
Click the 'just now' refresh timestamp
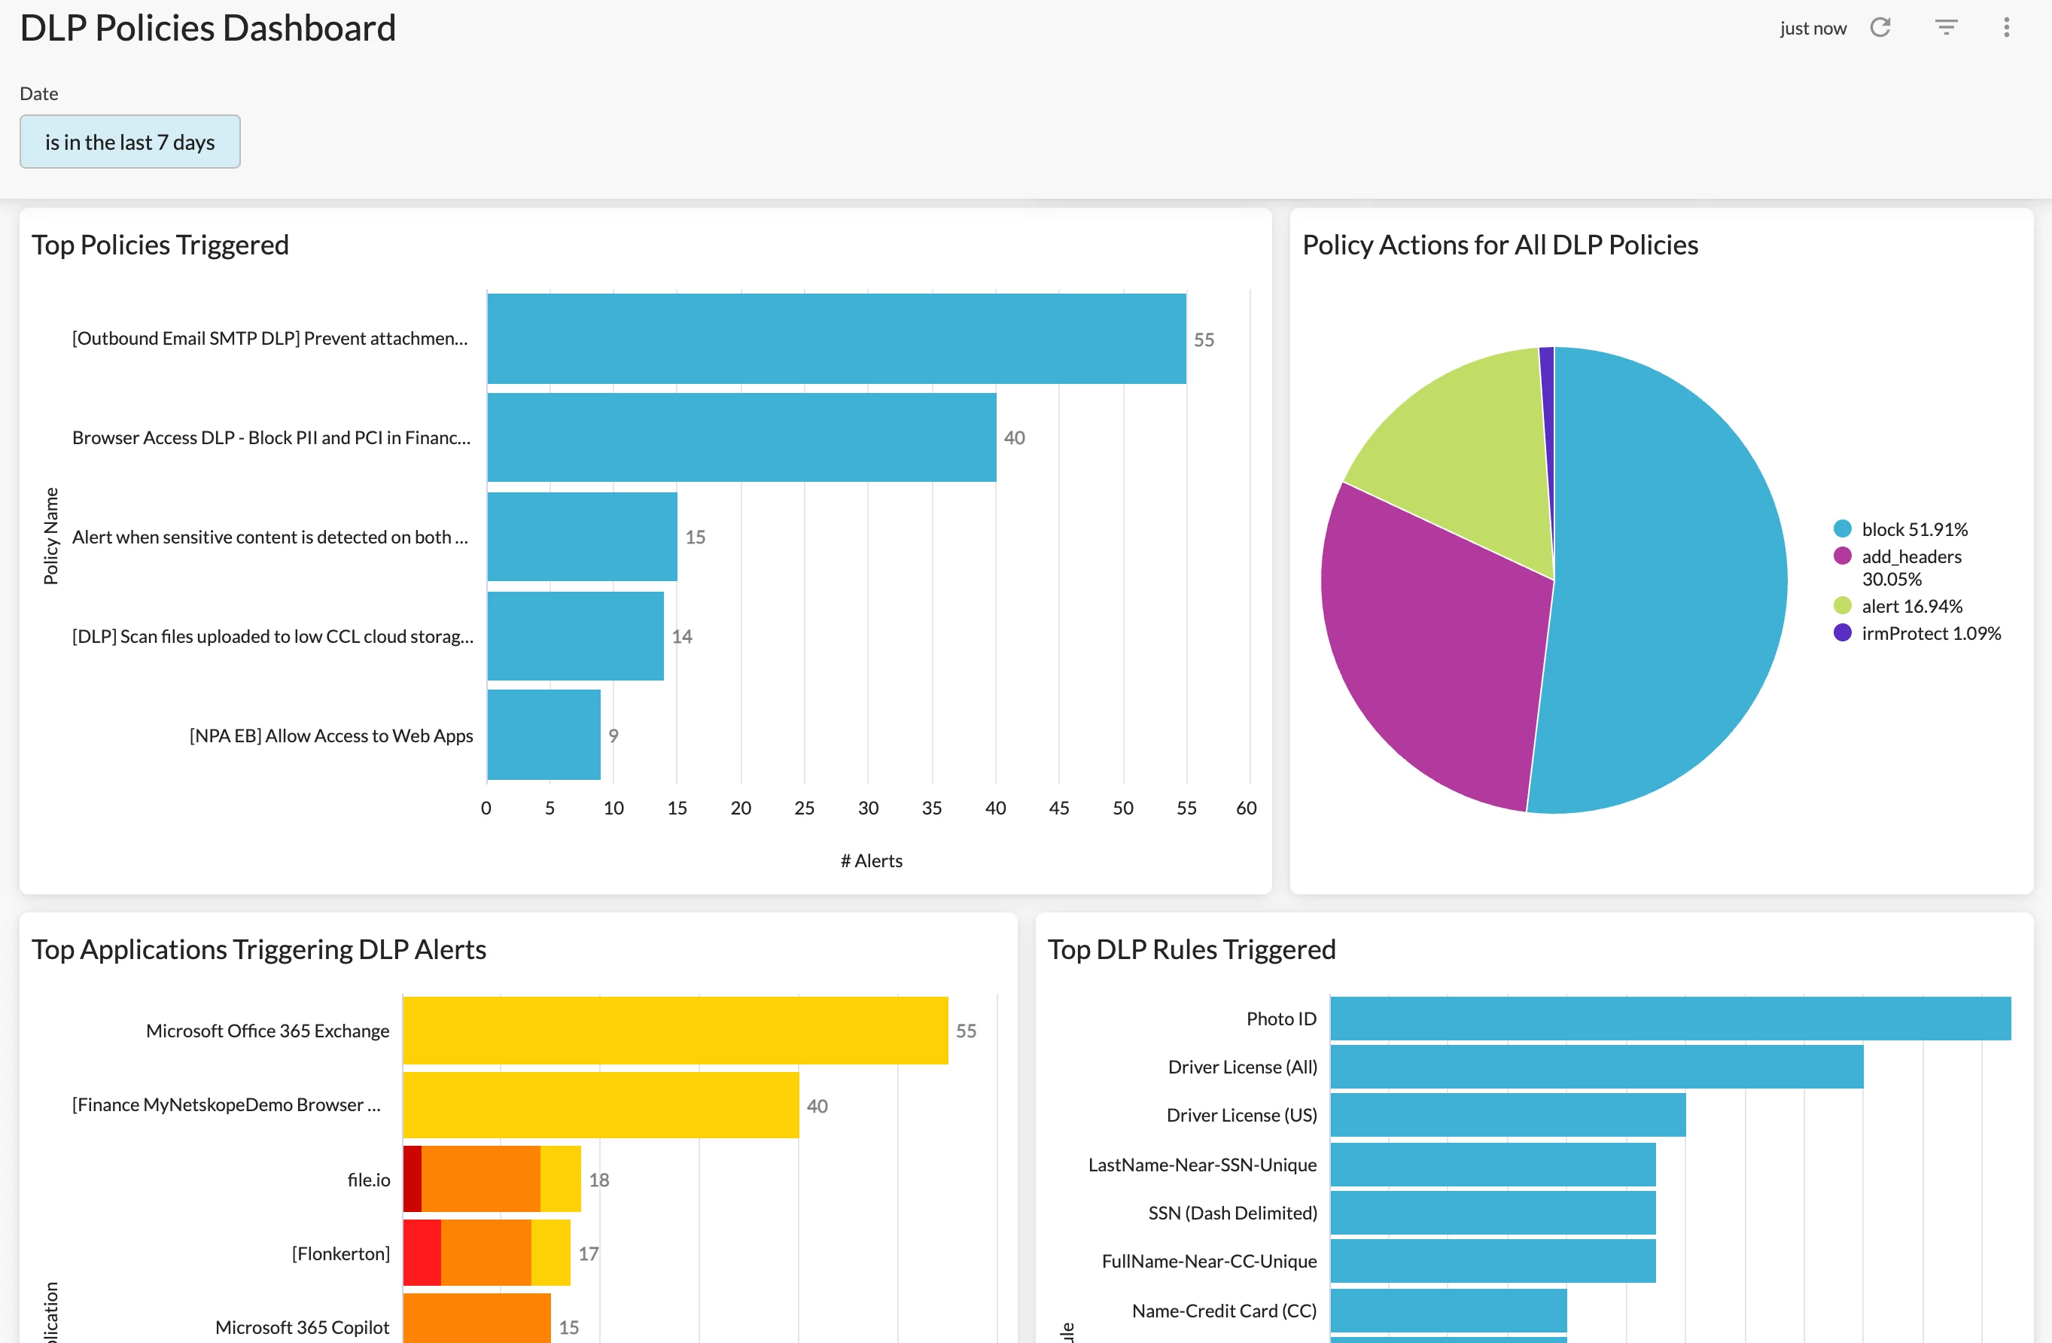(1813, 29)
